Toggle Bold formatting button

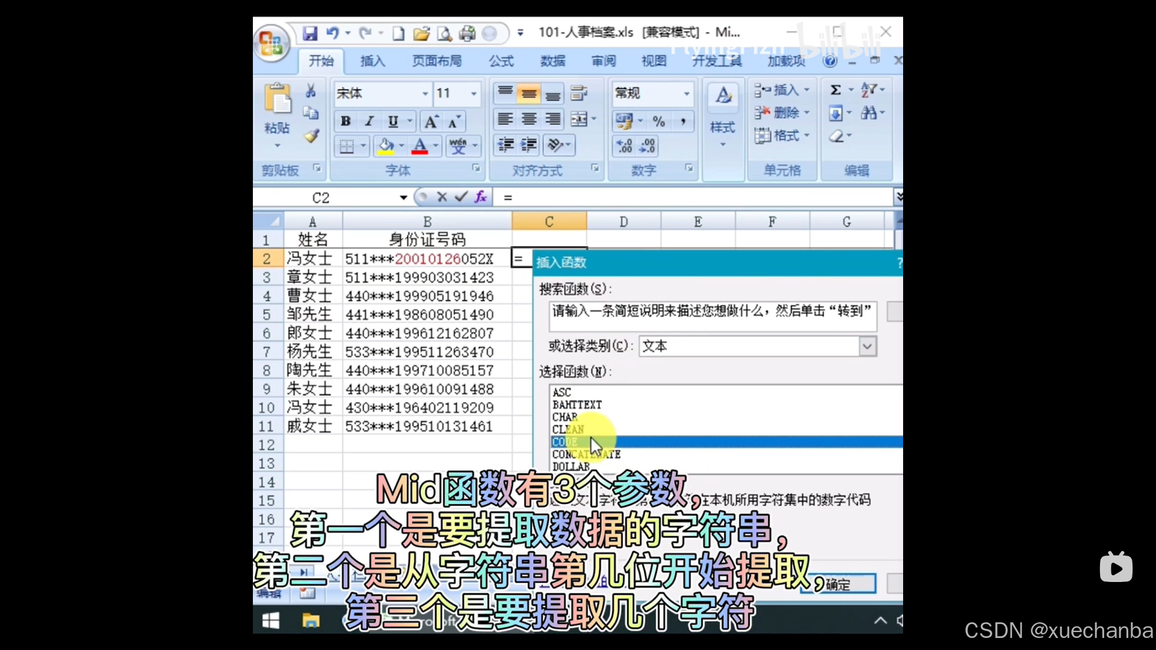pos(346,122)
